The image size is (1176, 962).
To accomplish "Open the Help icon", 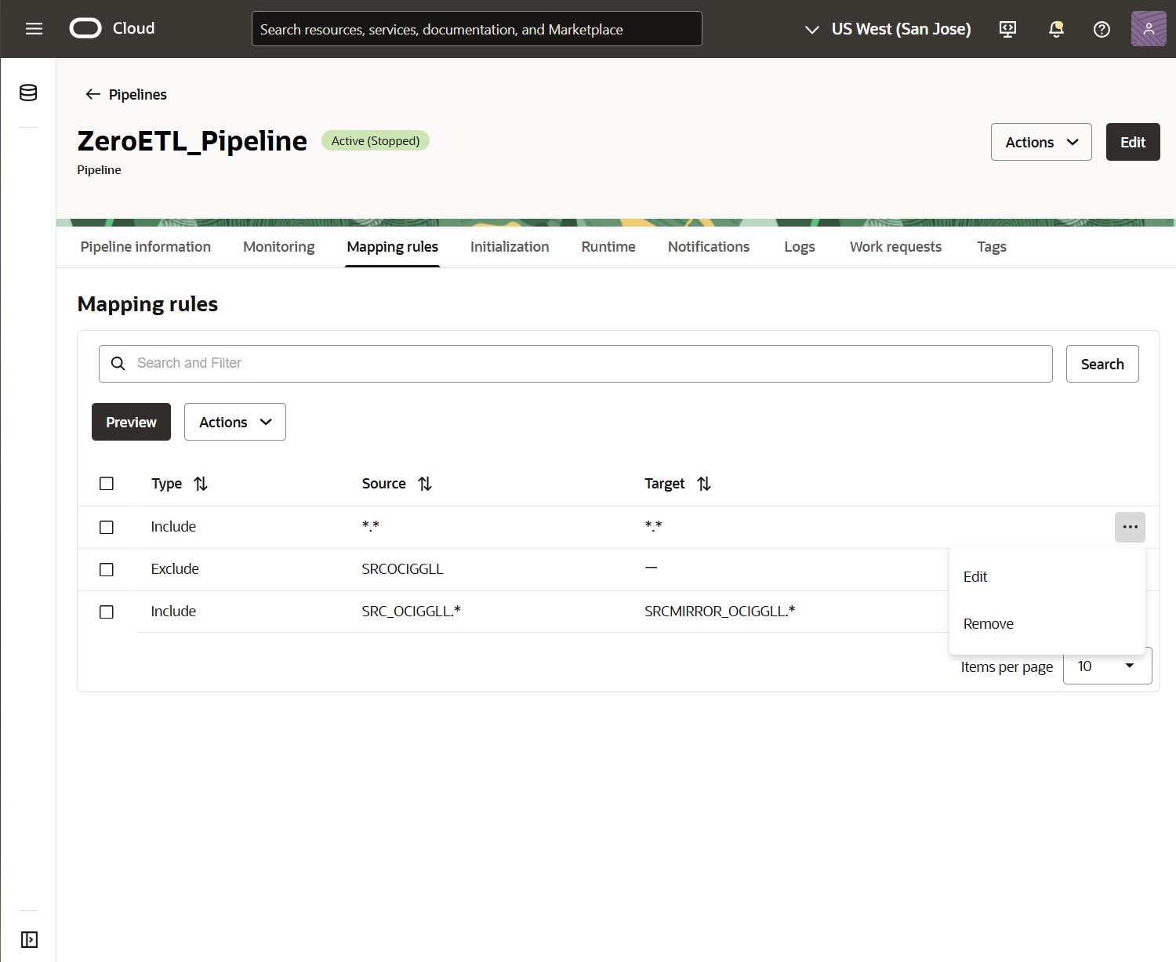I will [x=1102, y=29].
